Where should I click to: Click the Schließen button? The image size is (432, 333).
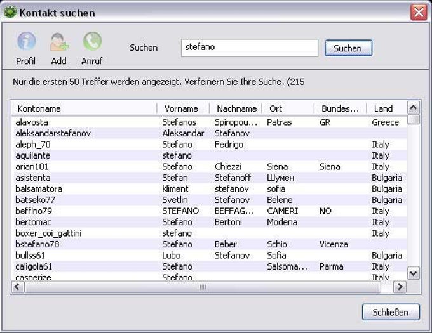[x=391, y=312]
